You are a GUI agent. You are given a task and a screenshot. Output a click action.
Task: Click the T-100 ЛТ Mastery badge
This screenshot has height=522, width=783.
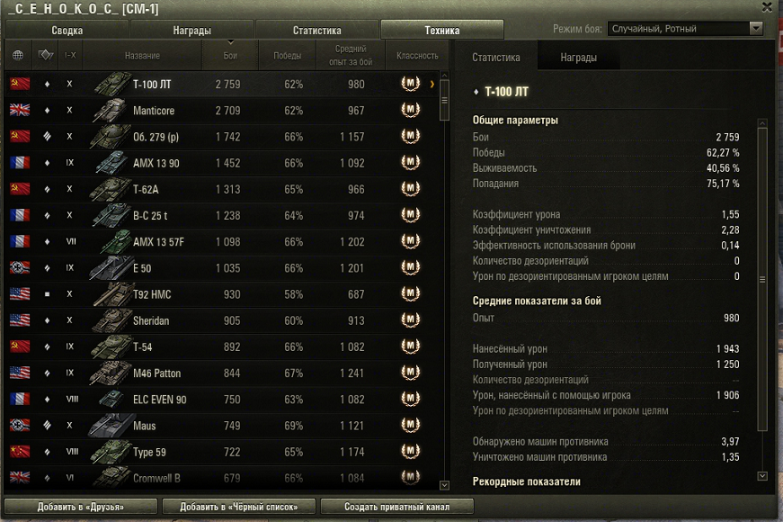click(x=411, y=84)
